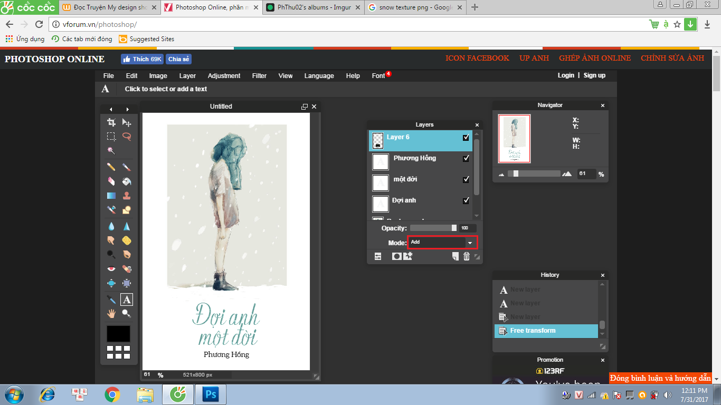This screenshot has height=405, width=721.
Task: Toggle visibility of Layer 6
Action: point(466,138)
